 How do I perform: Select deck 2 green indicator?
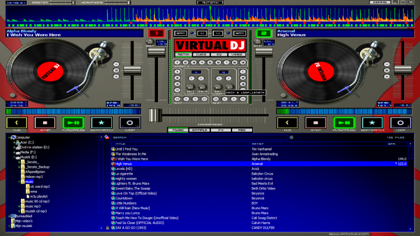pyautogui.click(x=263, y=34)
